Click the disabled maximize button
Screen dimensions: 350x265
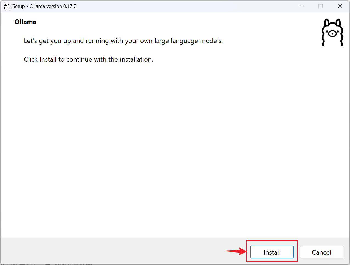point(320,6)
